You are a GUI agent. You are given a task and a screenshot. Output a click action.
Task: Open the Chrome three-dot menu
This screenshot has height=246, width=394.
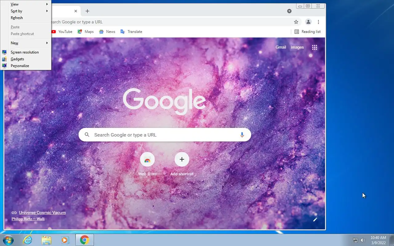(x=318, y=22)
